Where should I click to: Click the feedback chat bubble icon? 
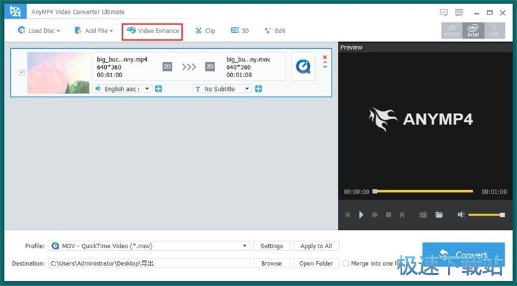(x=444, y=12)
